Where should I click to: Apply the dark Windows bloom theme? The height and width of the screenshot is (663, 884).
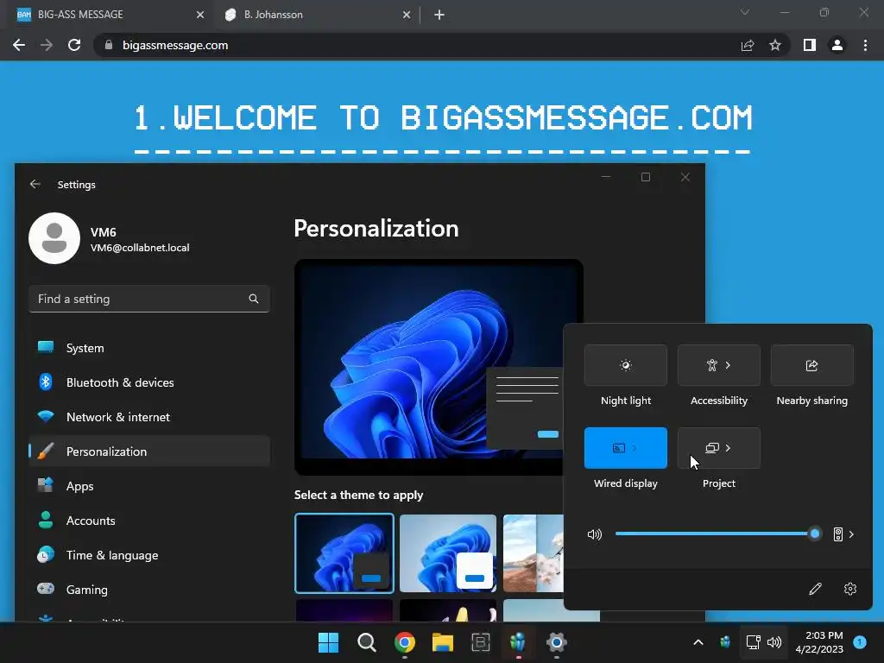point(344,553)
